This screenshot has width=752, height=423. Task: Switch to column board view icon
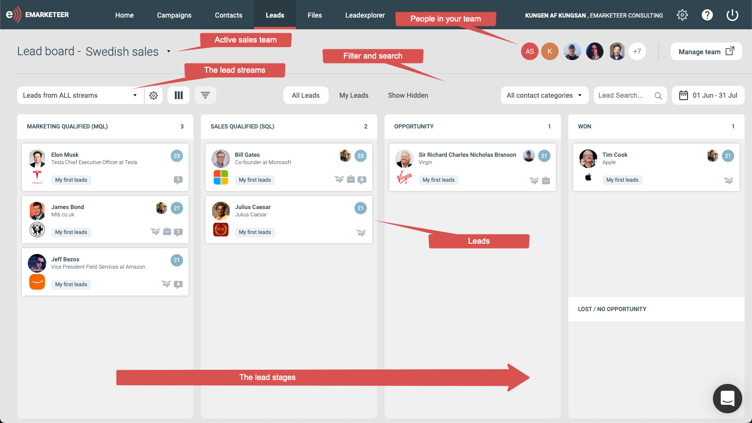tap(179, 95)
